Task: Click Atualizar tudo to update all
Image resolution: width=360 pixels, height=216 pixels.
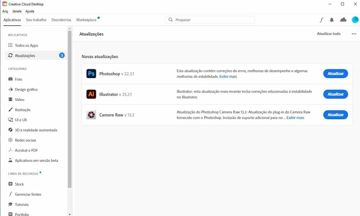Action: (x=329, y=34)
